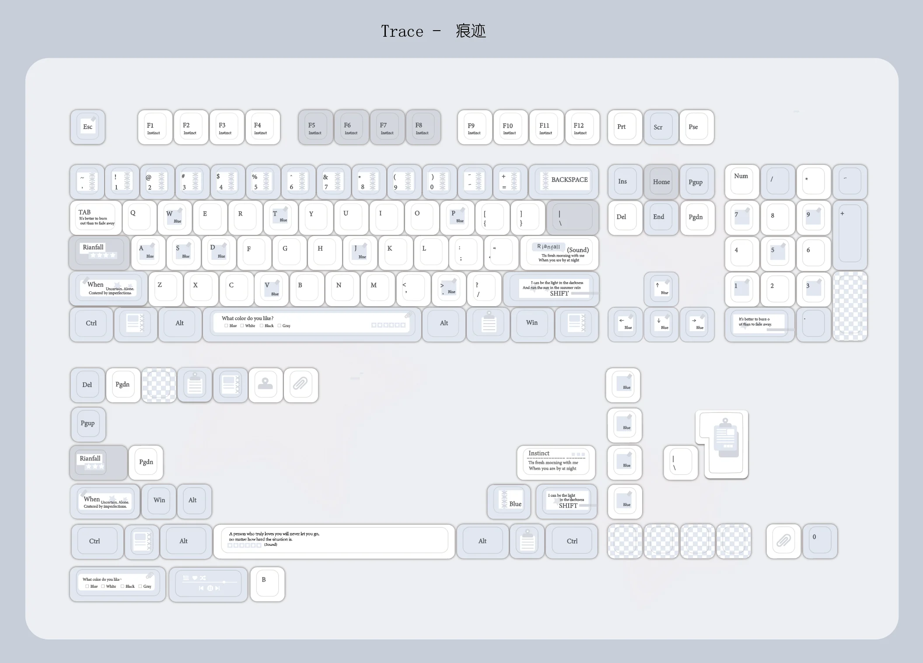Click the heart icon on media keycap
This screenshot has height=663, width=923.
(x=195, y=578)
